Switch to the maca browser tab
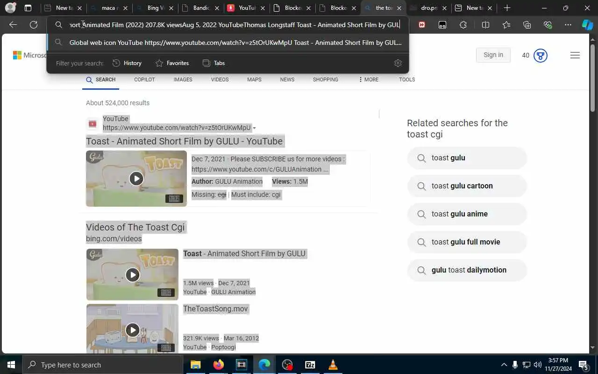Screen dimensions: 598x374 (109, 8)
